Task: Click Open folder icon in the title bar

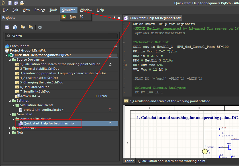Action: click(x=22, y=3)
